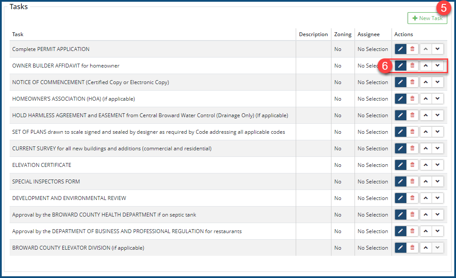Screen dimensions: 456x278
Task: Edit the NOTICE OF COMMENCEMENT task
Action: (400, 82)
